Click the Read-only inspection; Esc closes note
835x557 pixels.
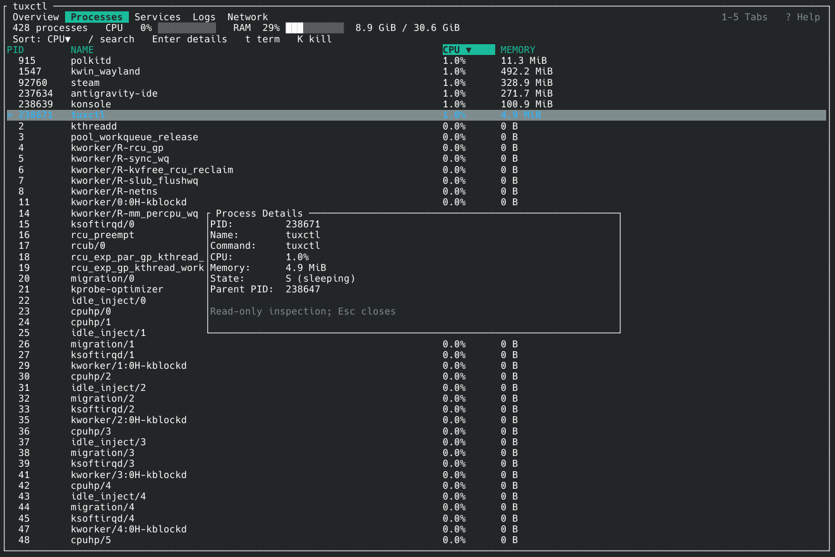coord(303,311)
